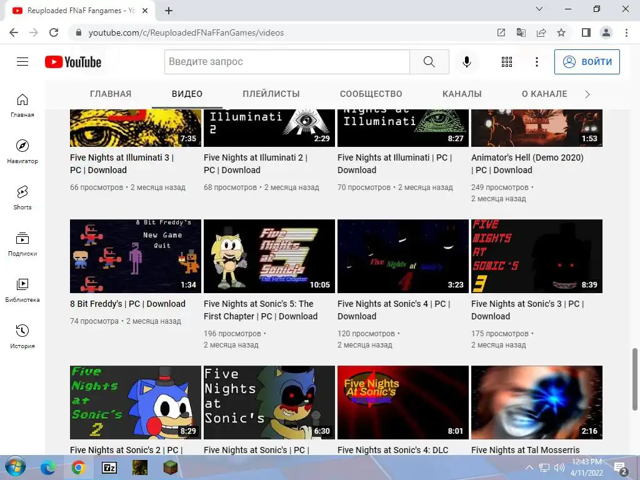Switch to ПЛЕЙЛИСТЫ tab
The height and width of the screenshot is (480, 640).
point(271,94)
